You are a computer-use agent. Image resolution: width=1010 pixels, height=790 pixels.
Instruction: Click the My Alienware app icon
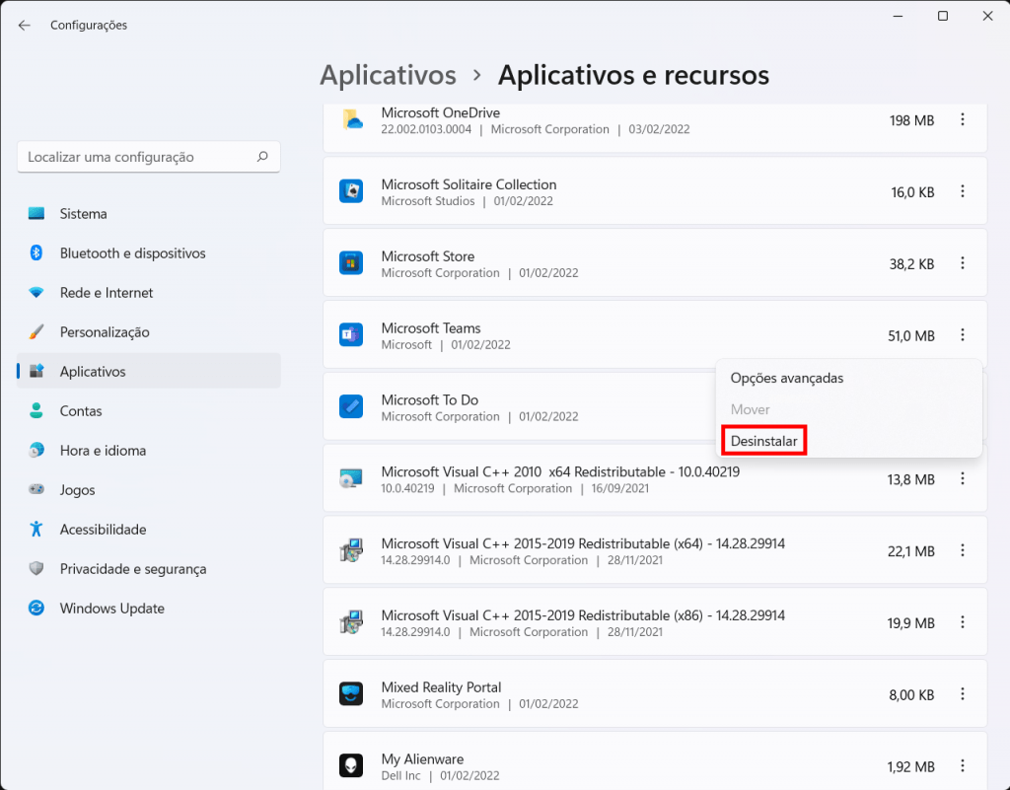point(351,766)
